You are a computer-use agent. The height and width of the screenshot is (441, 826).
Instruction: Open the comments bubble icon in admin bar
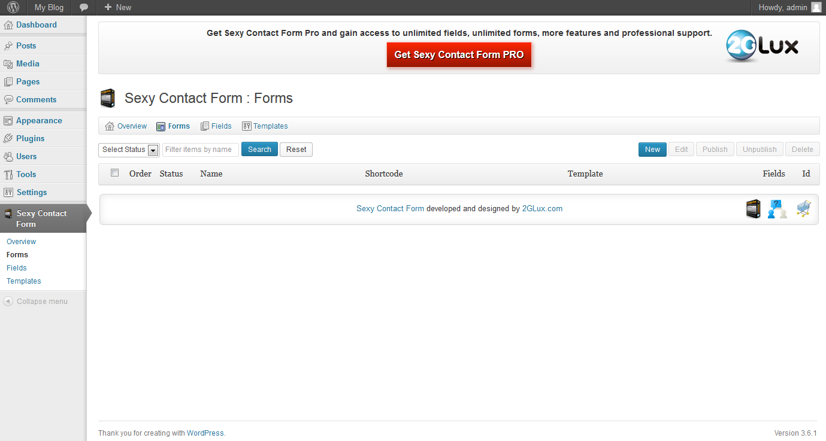[84, 8]
